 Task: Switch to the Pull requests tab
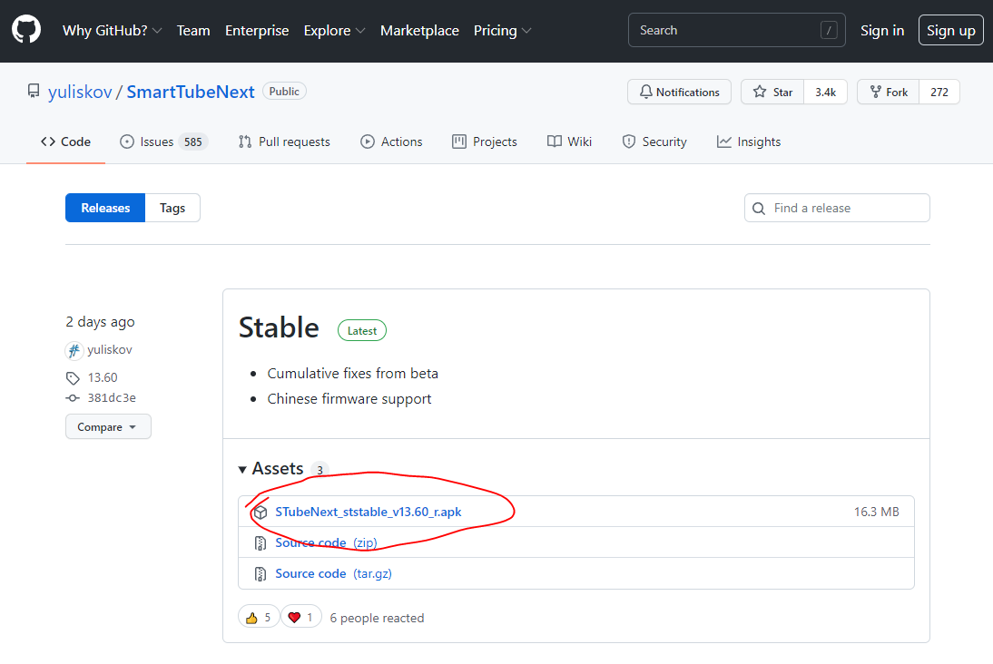(284, 142)
